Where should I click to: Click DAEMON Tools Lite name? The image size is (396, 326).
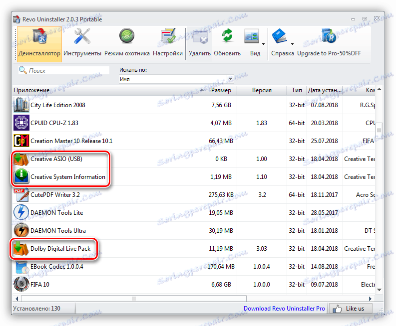coord(56,213)
